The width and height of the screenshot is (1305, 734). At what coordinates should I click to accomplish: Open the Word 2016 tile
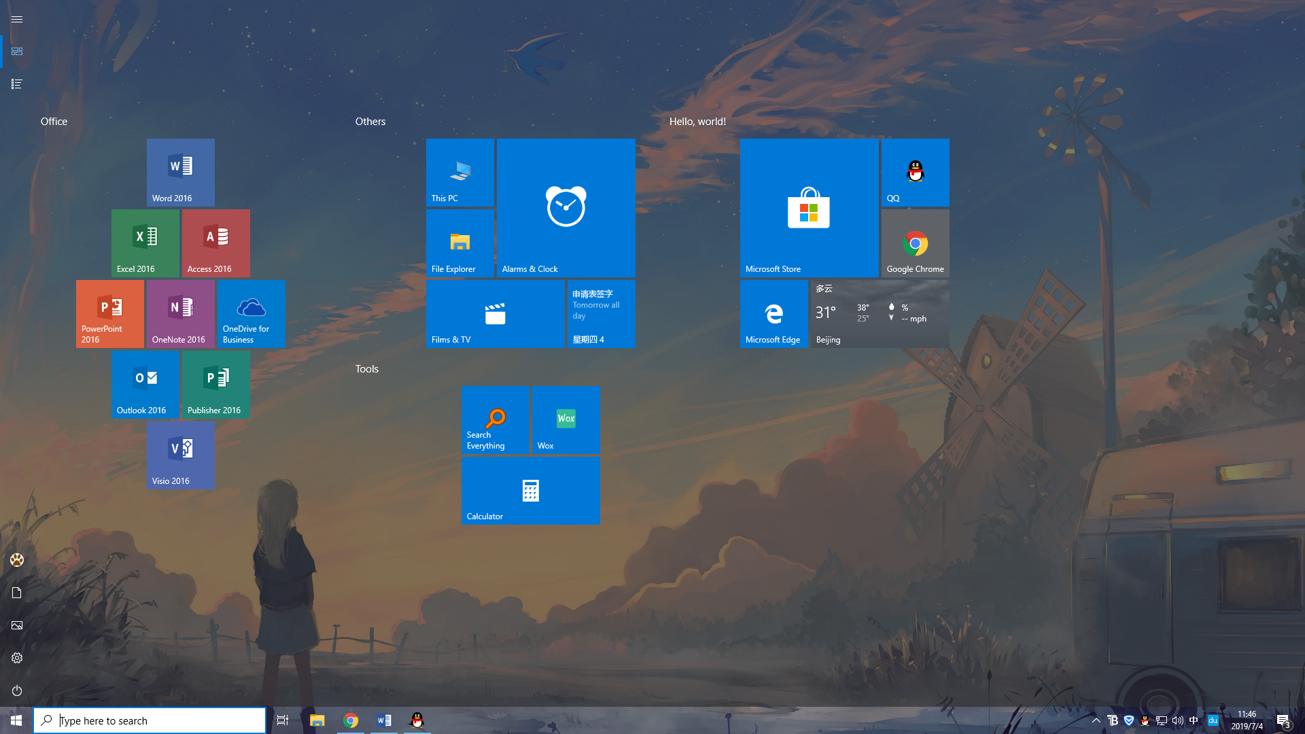pos(180,172)
